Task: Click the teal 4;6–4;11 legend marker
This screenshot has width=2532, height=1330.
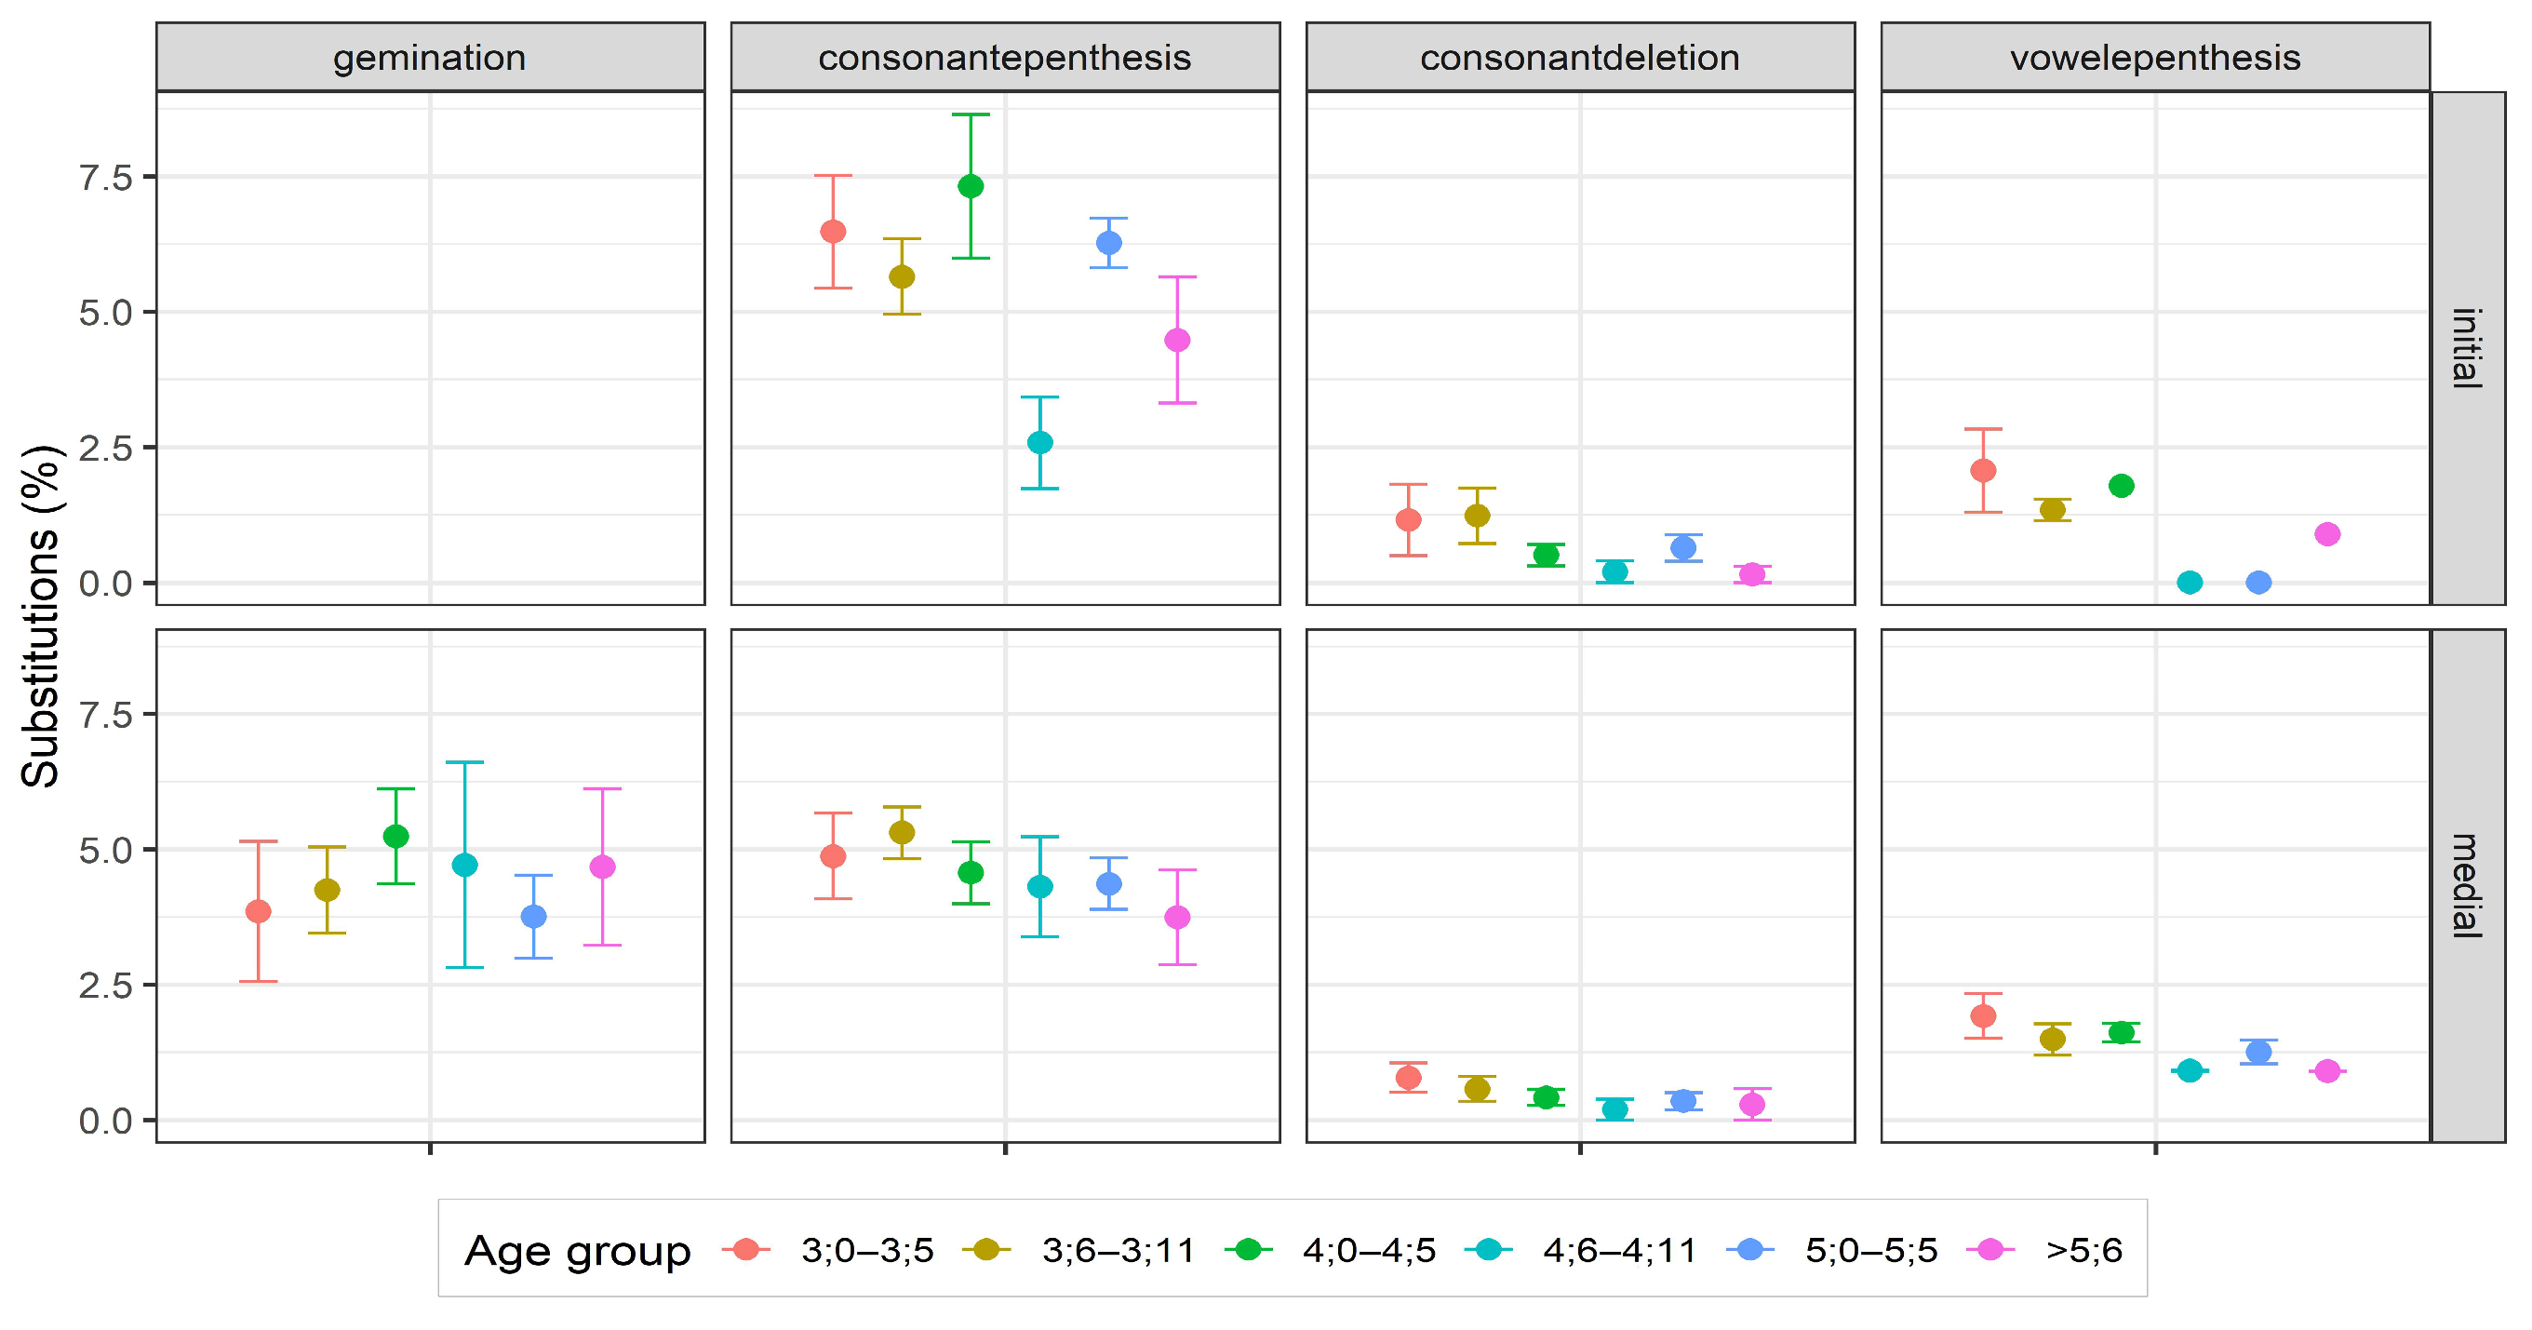Action: (1488, 1249)
